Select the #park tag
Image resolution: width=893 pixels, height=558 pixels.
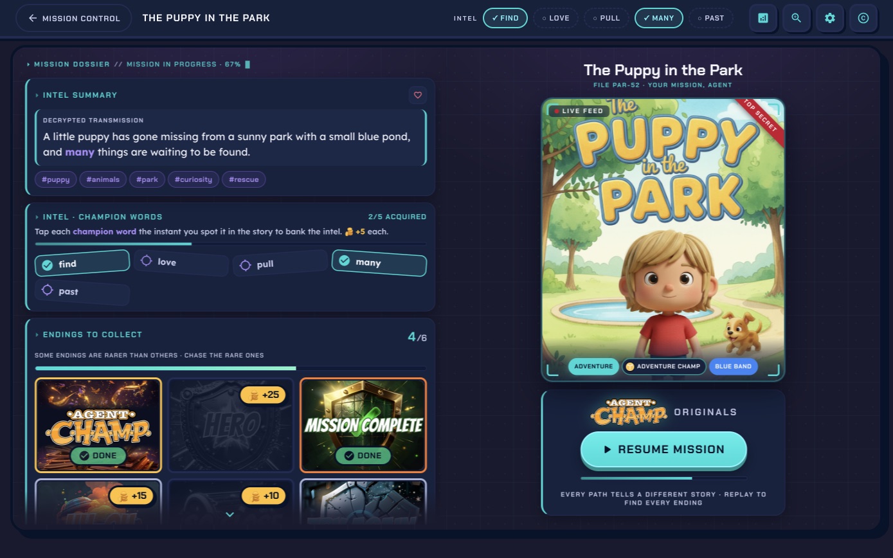147,179
